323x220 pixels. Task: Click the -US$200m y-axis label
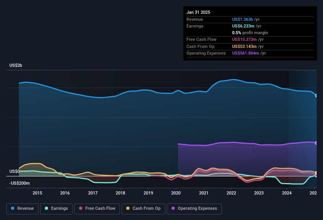pyautogui.click(x=19, y=183)
